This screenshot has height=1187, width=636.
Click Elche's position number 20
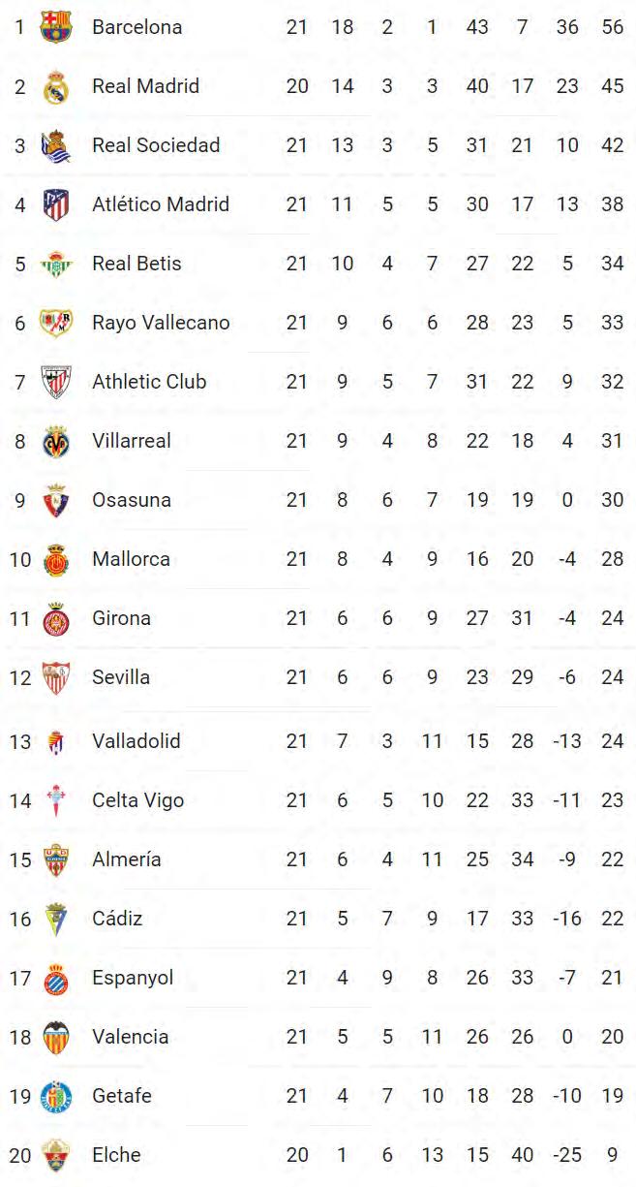pos(20,1155)
